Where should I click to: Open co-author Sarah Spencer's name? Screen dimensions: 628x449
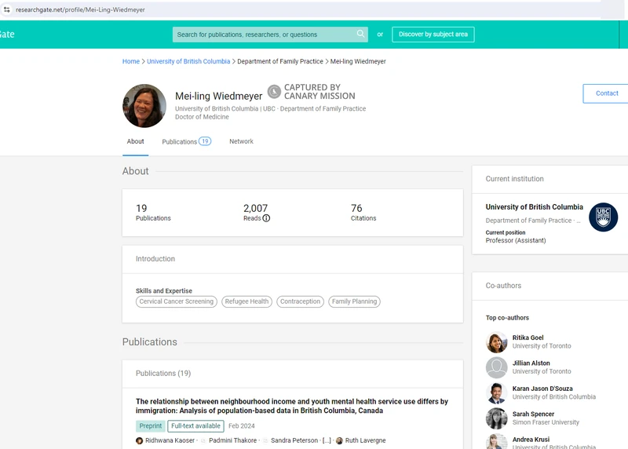point(533,414)
